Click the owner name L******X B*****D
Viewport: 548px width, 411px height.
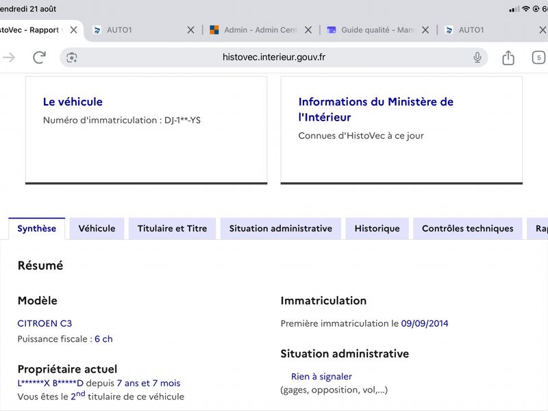tap(50, 384)
